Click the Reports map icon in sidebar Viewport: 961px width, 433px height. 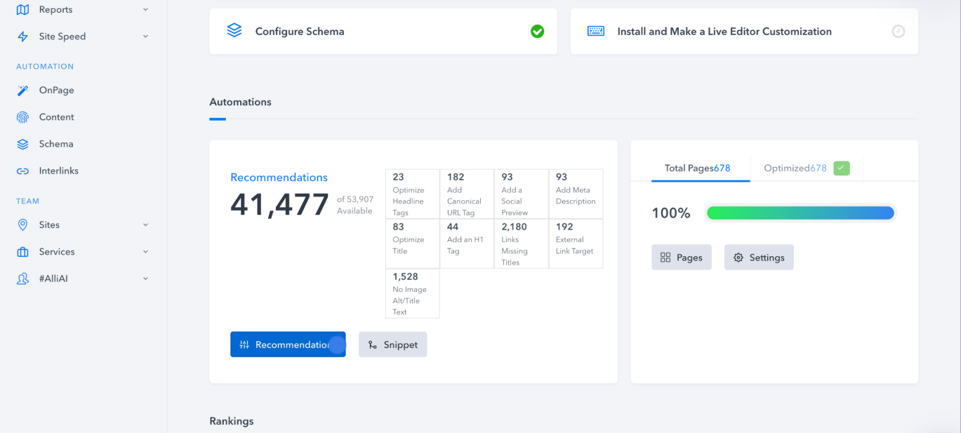pos(22,10)
